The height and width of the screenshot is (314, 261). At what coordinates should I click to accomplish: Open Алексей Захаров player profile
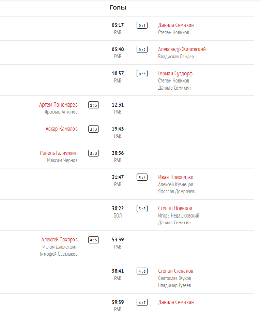pos(60,240)
